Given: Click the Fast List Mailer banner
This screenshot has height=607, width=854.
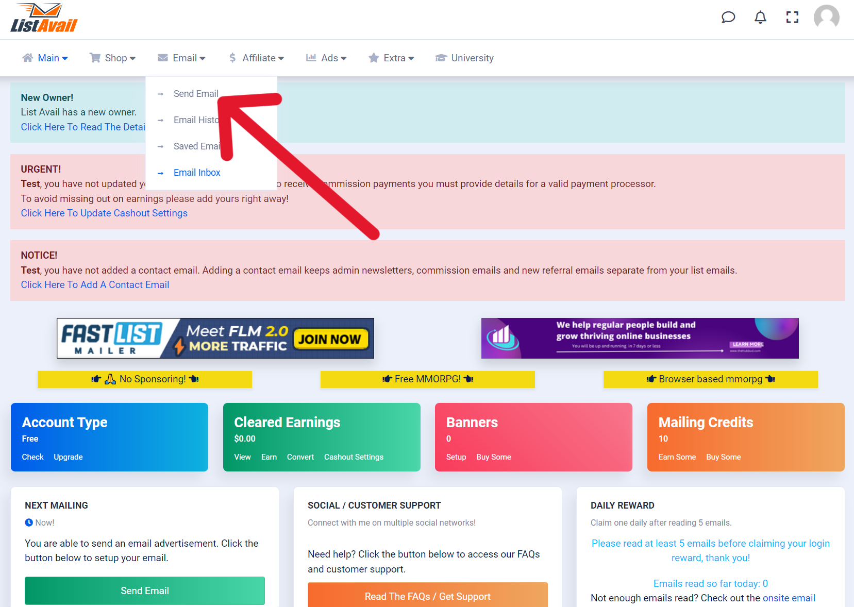Looking at the screenshot, I should [215, 338].
